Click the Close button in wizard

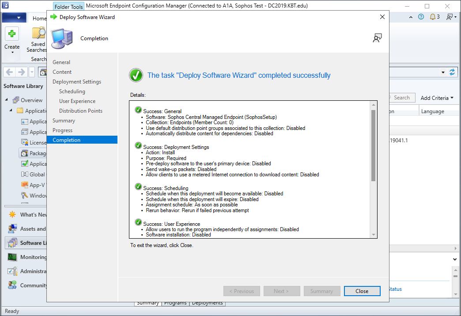tap(362, 291)
